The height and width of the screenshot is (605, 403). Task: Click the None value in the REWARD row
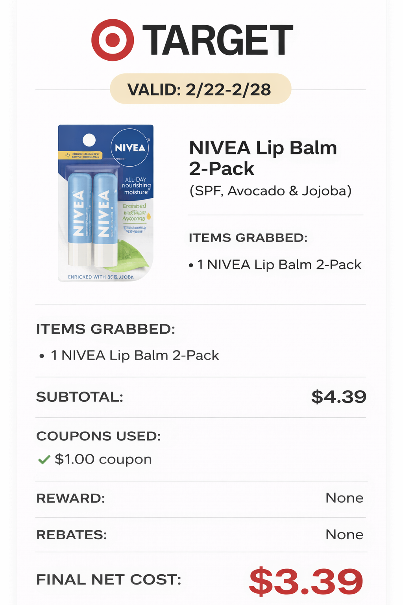click(x=344, y=498)
